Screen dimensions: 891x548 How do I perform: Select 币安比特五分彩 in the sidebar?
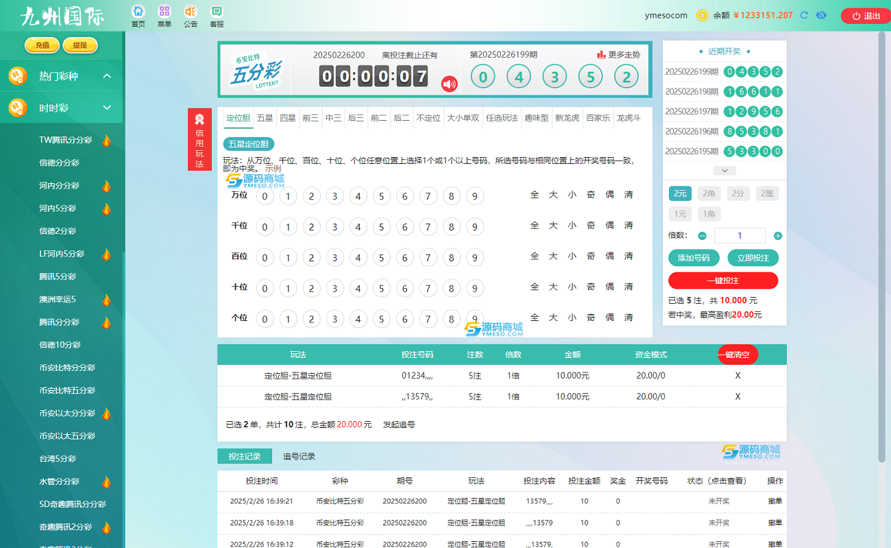pyautogui.click(x=67, y=390)
